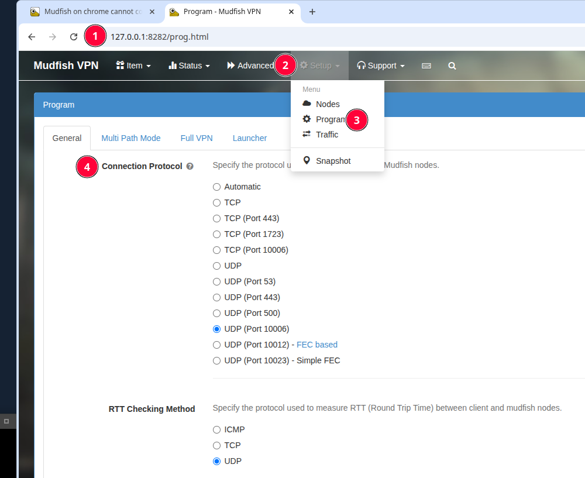Reload the page with browser refresh icon
This screenshot has width=585, height=478.
point(74,37)
